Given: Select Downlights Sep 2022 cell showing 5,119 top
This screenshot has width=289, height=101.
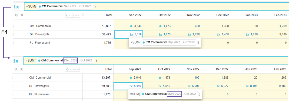Looking at the screenshot, I should [128, 34].
